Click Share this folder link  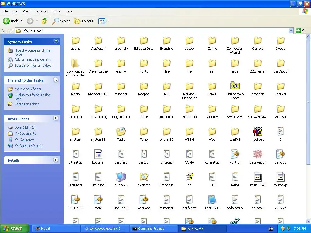[x=27, y=104]
